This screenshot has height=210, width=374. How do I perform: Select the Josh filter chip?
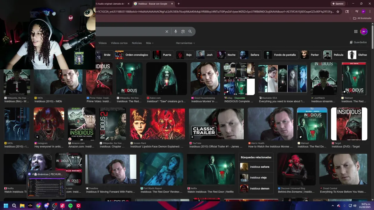click(205, 55)
